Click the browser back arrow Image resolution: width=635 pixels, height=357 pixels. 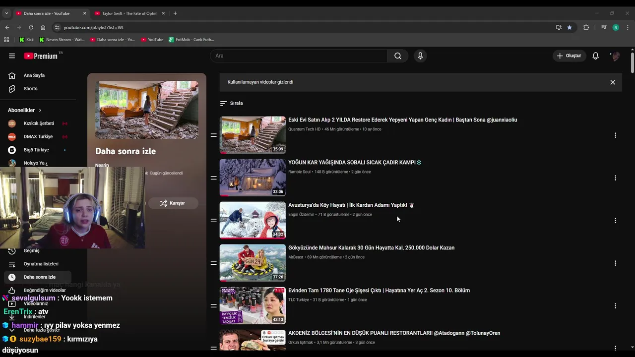(7, 27)
